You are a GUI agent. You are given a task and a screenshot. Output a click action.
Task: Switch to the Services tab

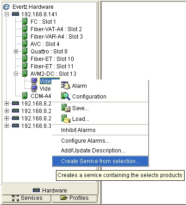[x=27, y=198]
